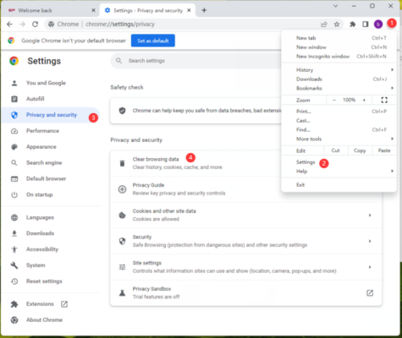402x338 pixels.
Task: Toggle the side panel icon
Action: point(366,25)
